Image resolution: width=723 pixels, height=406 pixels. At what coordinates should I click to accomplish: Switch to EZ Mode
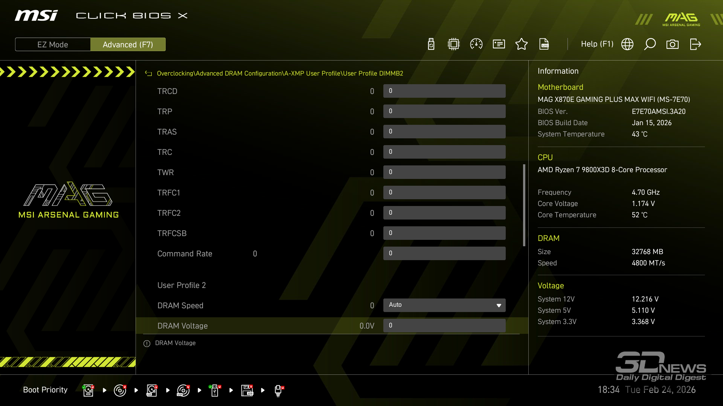tap(53, 44)
